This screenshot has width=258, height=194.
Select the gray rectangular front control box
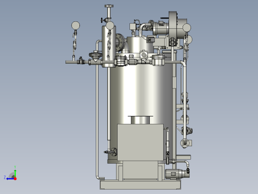click(140, 142)
